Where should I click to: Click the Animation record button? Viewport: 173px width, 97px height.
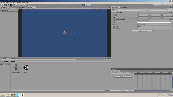point(113,72)
